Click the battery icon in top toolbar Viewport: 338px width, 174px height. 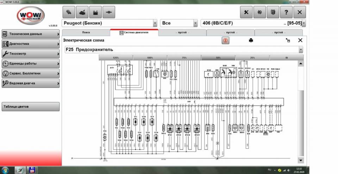(95, 12)
